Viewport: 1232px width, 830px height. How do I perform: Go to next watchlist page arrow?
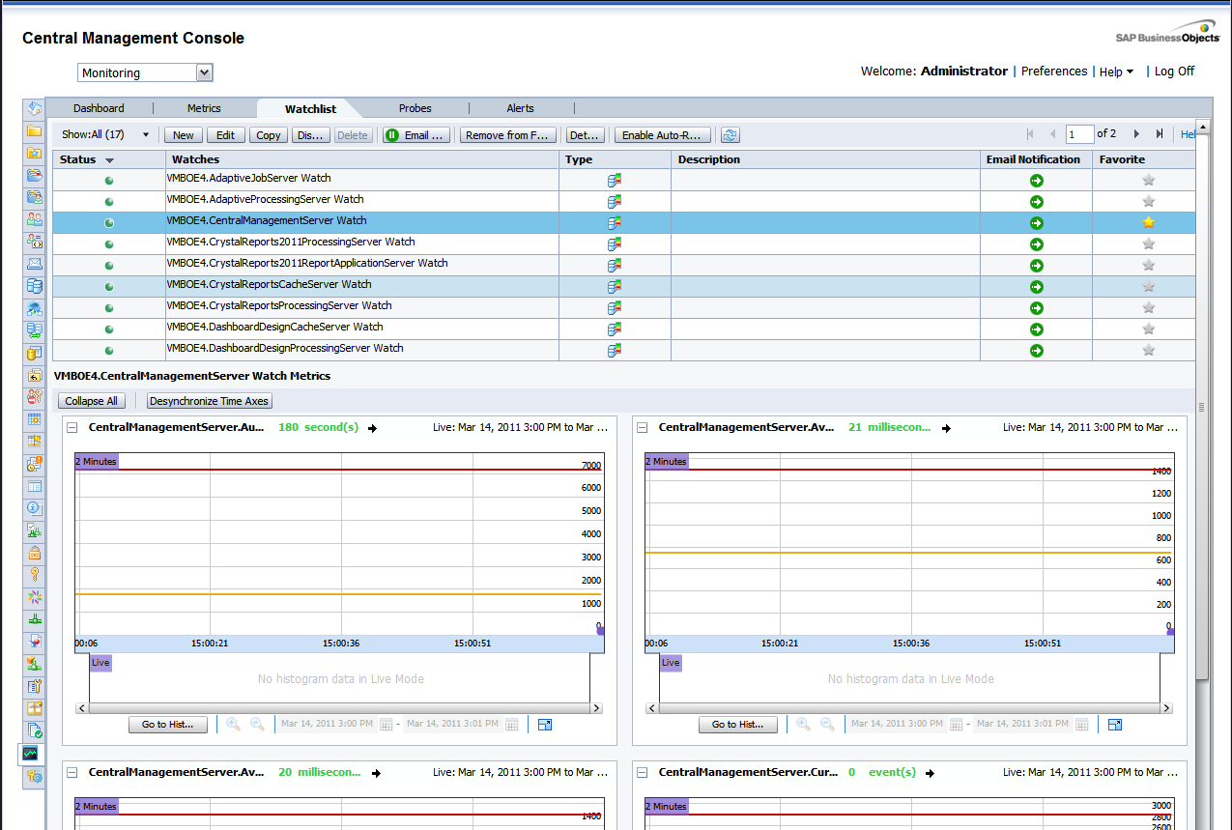click(1136, 134)
